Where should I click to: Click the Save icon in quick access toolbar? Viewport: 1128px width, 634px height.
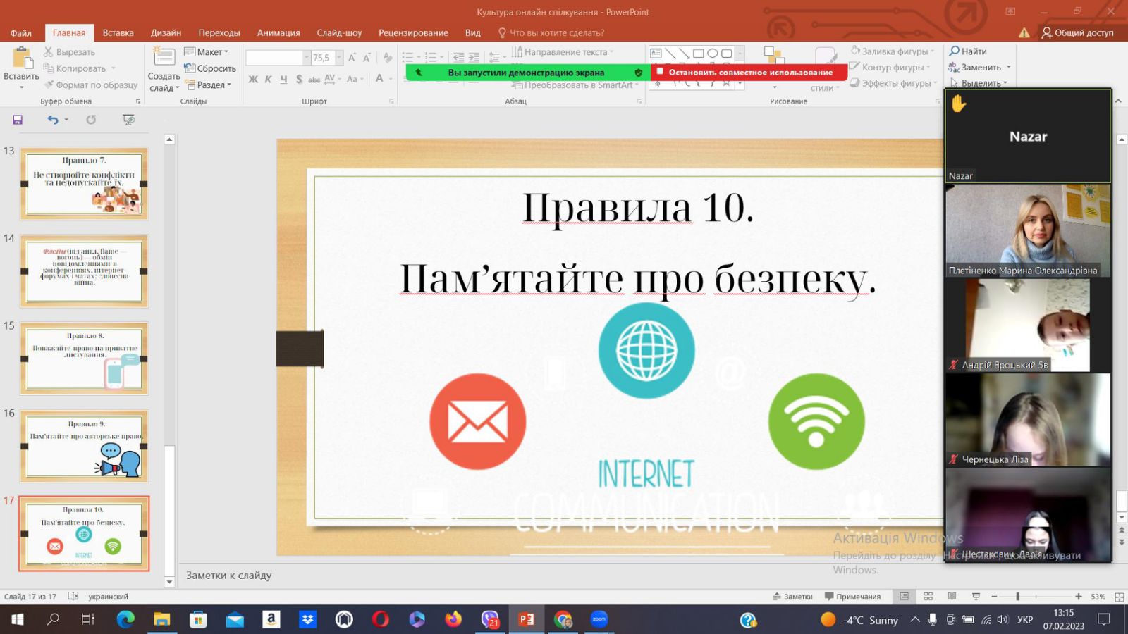point(18,120)
